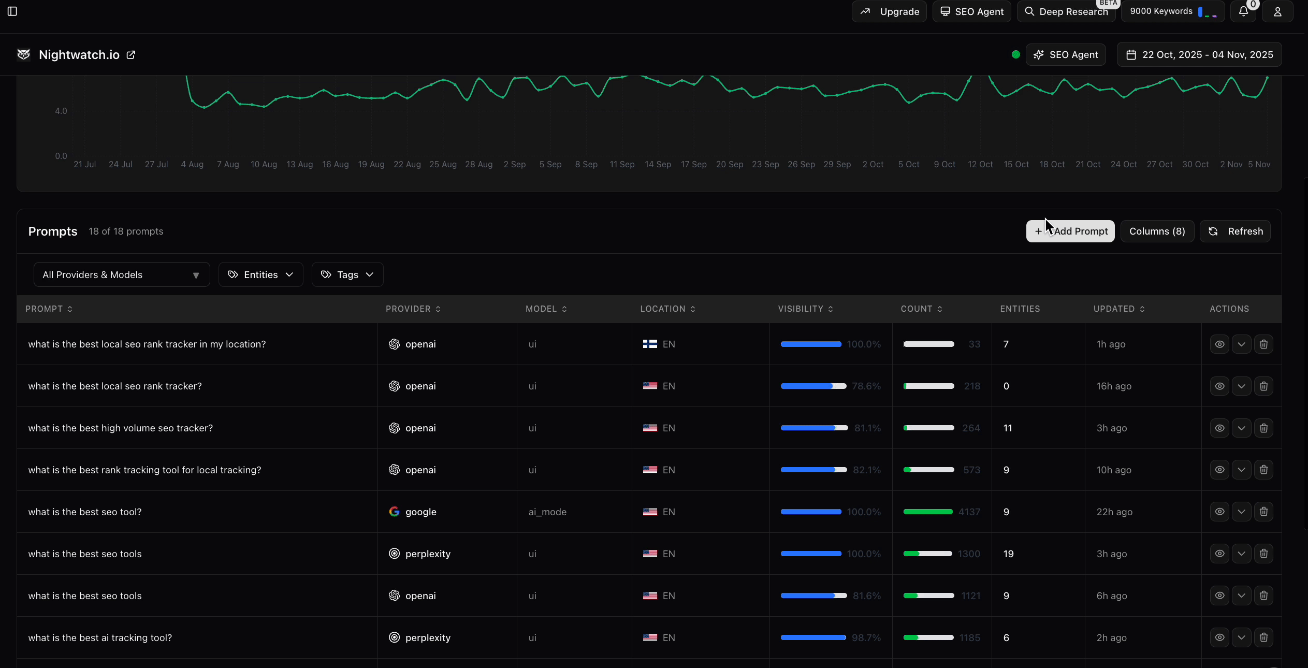This screenshot has height=668, width=1308.
Task: Expand the Entities filter dropdown
Action: (260, 274)
